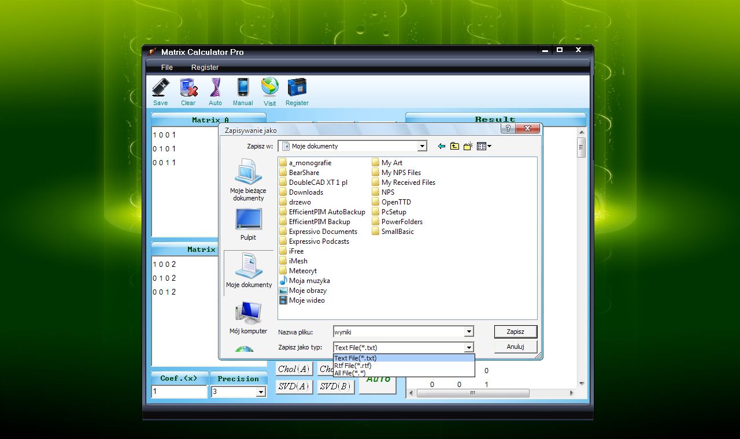The height and width of the screenshot is (439, 740).
Task: Open the My Received Files folder
Action: (404, 183)
